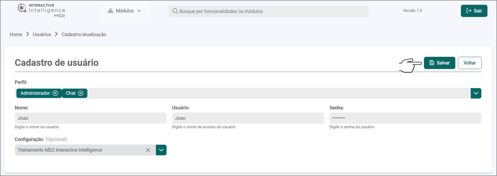The image size is (497, 176).
Task: Go to Home in the breadcrumb
Action: coord(16,34)
